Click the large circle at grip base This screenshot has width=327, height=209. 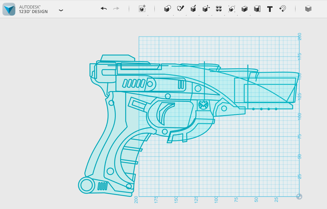pyautogui.click(x=86, y=185)
